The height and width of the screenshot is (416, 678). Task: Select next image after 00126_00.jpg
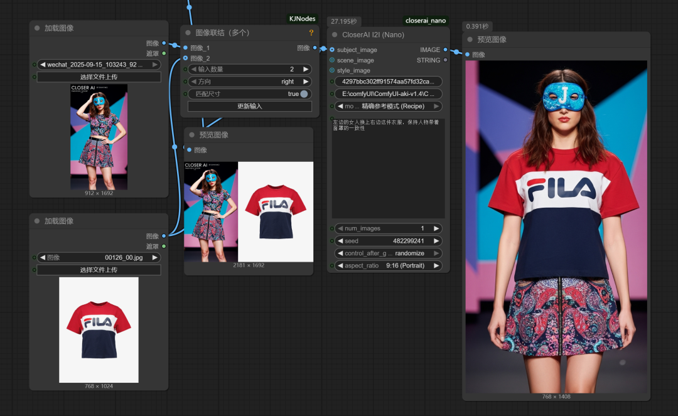(155, 257)
